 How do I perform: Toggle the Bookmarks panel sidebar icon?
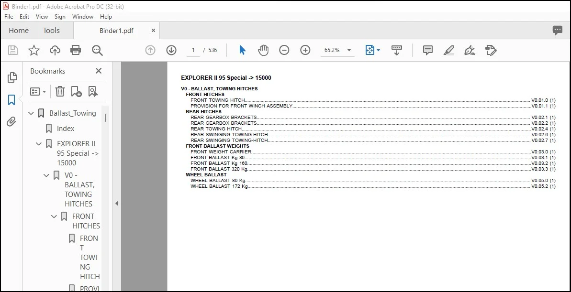[11, 99]
